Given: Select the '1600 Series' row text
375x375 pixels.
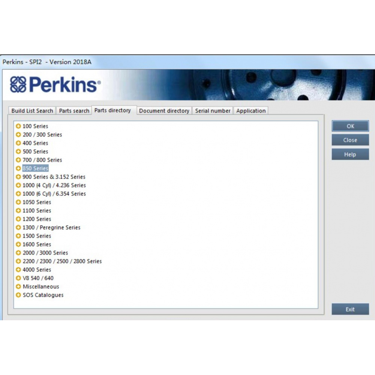Looking at the screenshot, I should coord(37,244).
